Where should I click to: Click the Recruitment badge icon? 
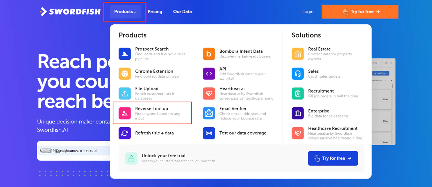tap(298, 93)
